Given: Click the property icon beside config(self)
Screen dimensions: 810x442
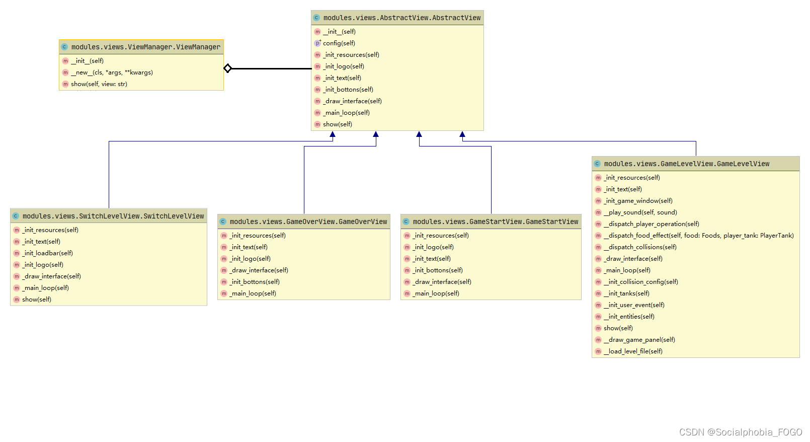Looking at the screenshot, I should pos(317,43).
